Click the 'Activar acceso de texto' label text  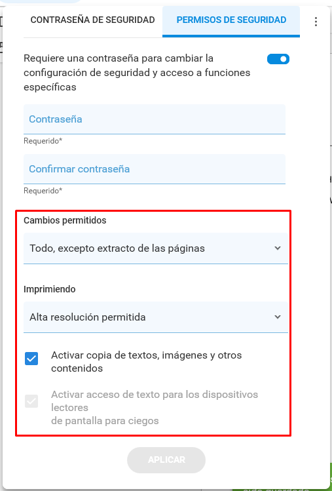click(155, 407)
